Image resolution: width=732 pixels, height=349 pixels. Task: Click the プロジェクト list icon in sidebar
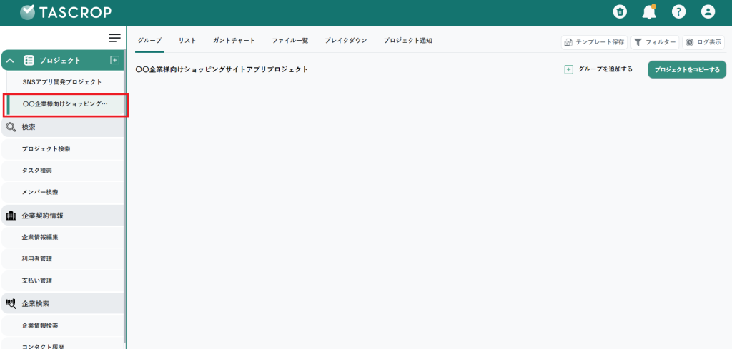29,60
